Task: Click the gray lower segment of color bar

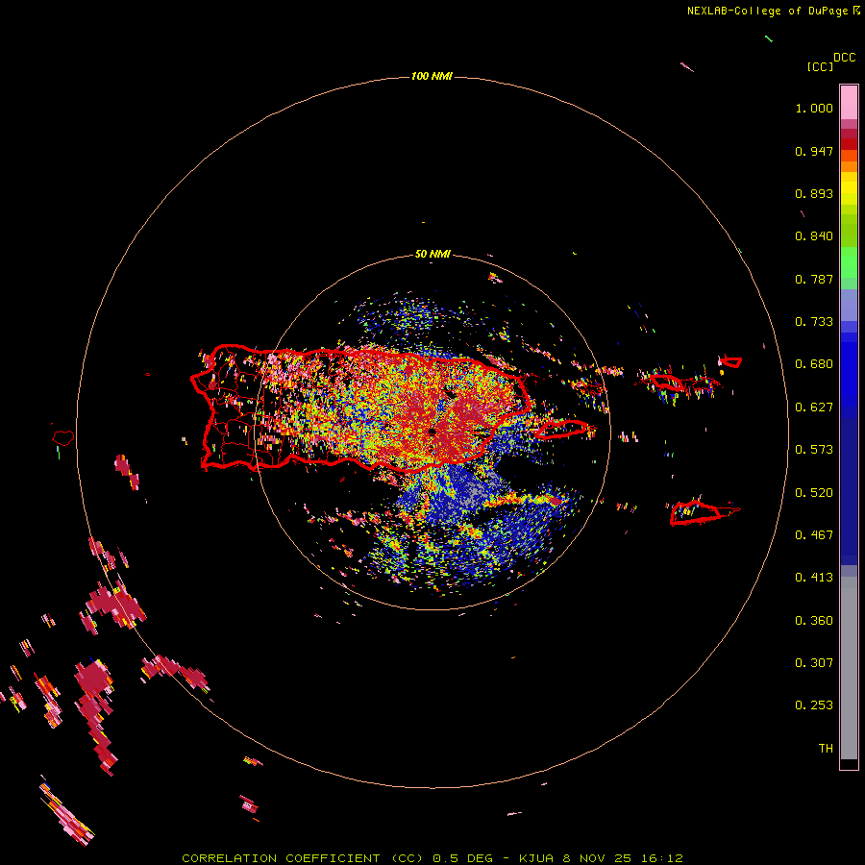Action: [x=849, y=668]
